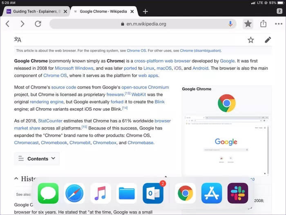Open citation reference [15]
286x215 pixels.
click(84, 127)
